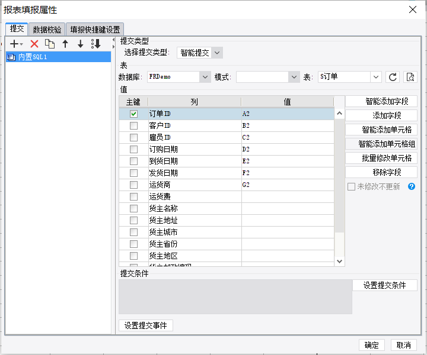This screenshot has width=427, height=355.
Task: Select 内置SQL1 item in list
Action: pyautogui.click(x=58, y=57)
